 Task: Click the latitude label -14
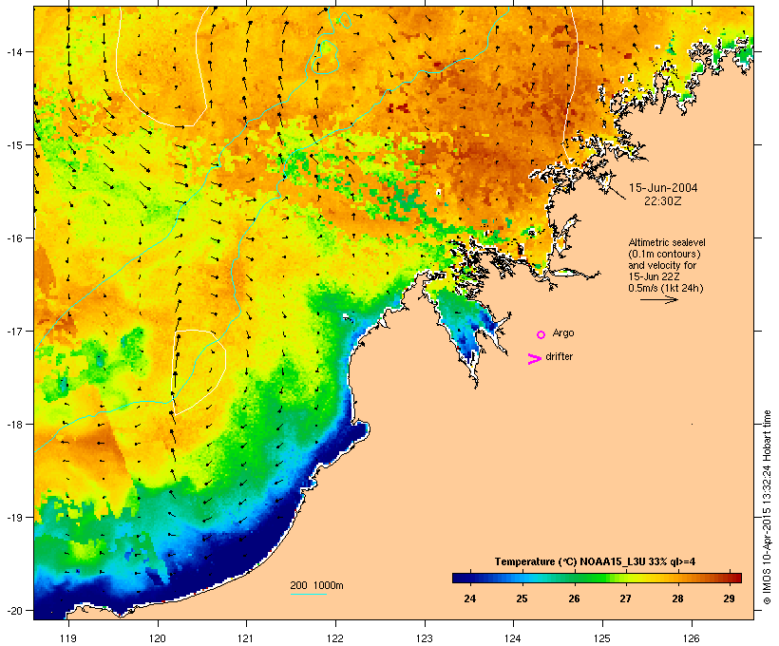coord(13,51)
